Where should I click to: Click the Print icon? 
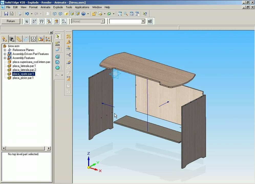[19, 14]
